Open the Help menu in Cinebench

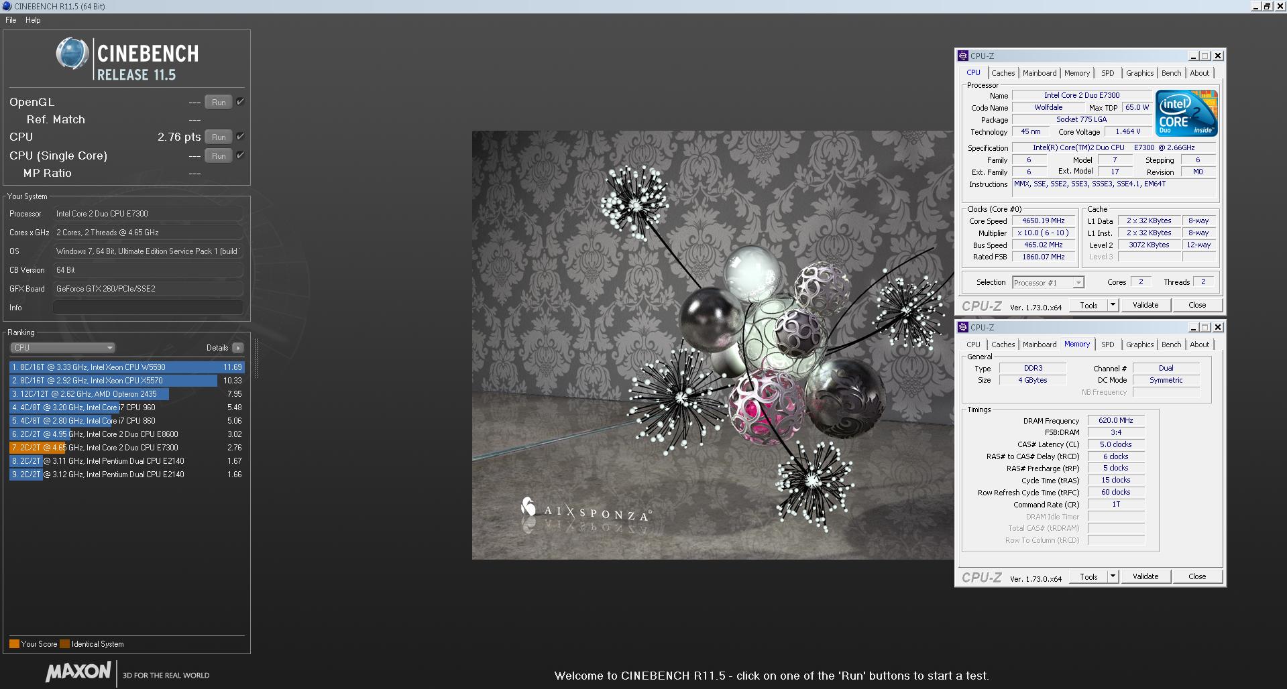coord(33,20)
